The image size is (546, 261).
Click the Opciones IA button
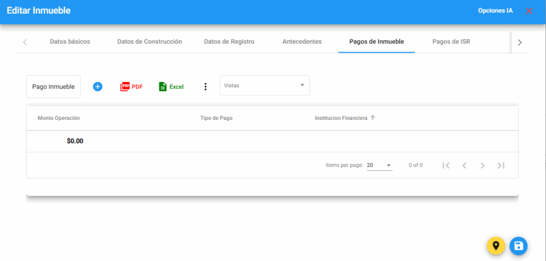(x=495, y=11)
